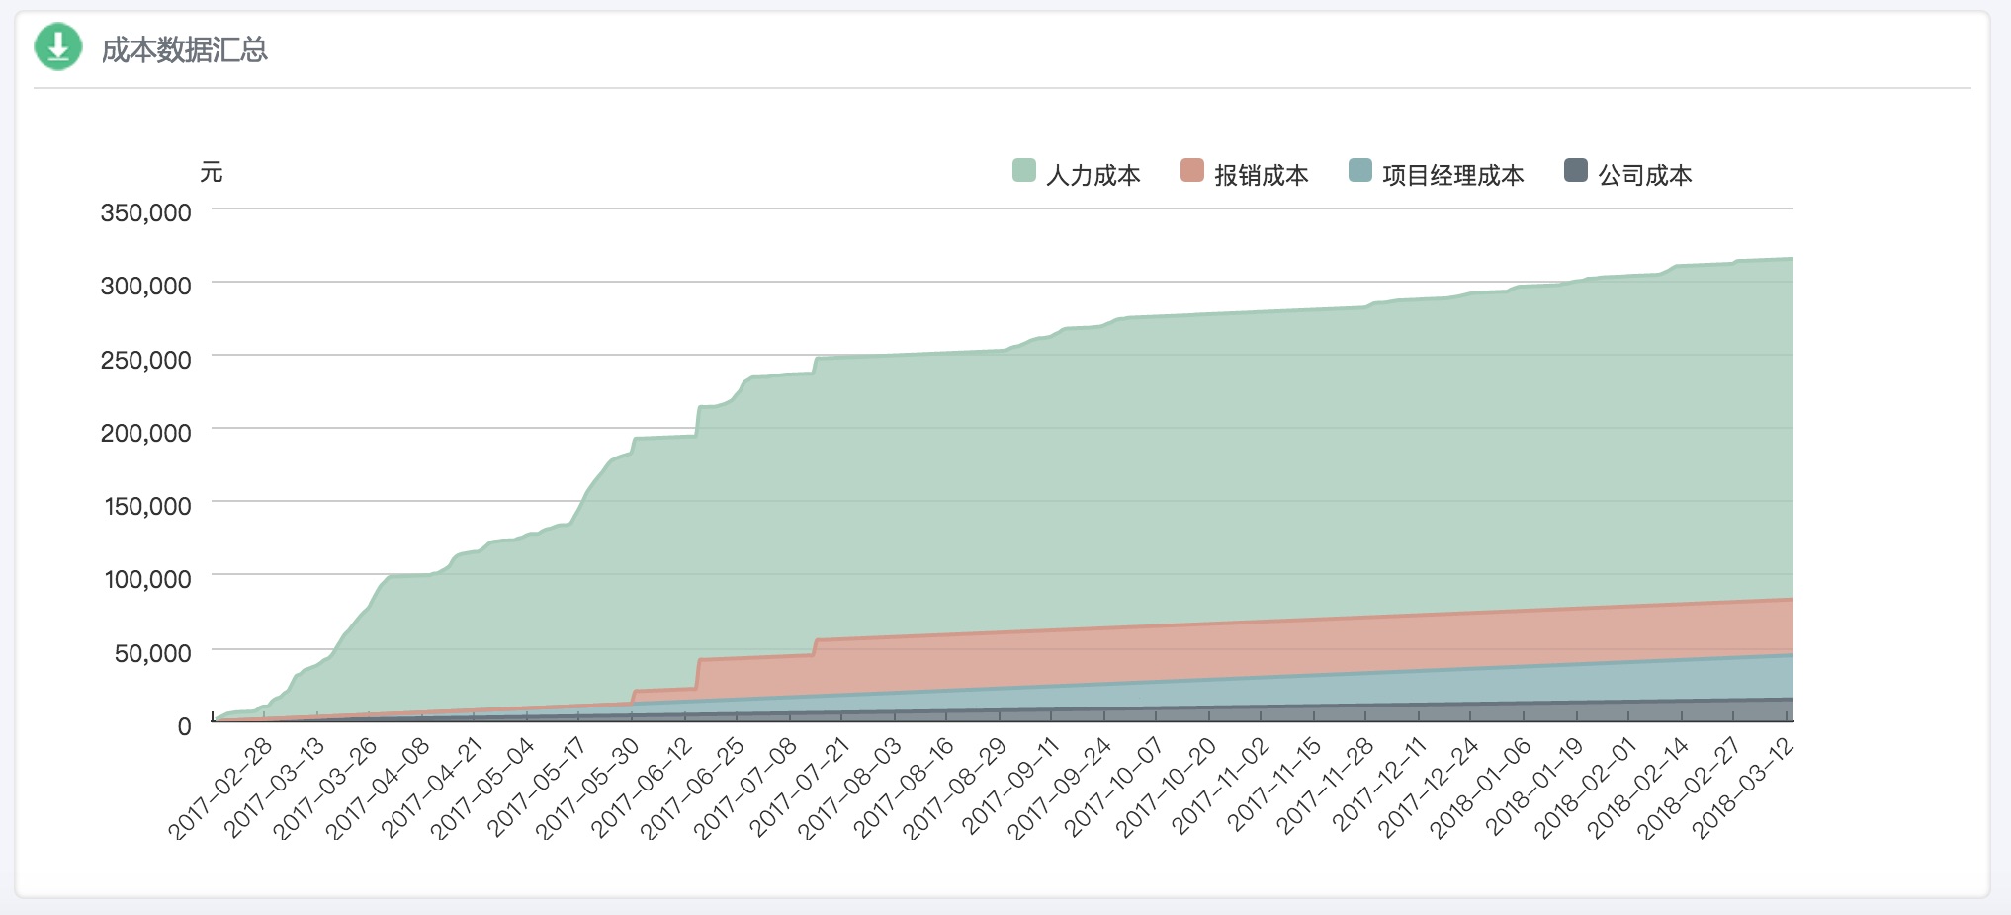Click the green 人力成本 legend swatch
This screenshot has height=915, width=2011.
1024,170
